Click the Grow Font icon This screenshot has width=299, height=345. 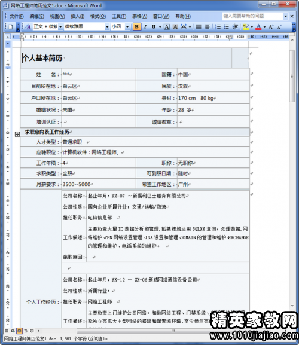(x=271, y=27)
